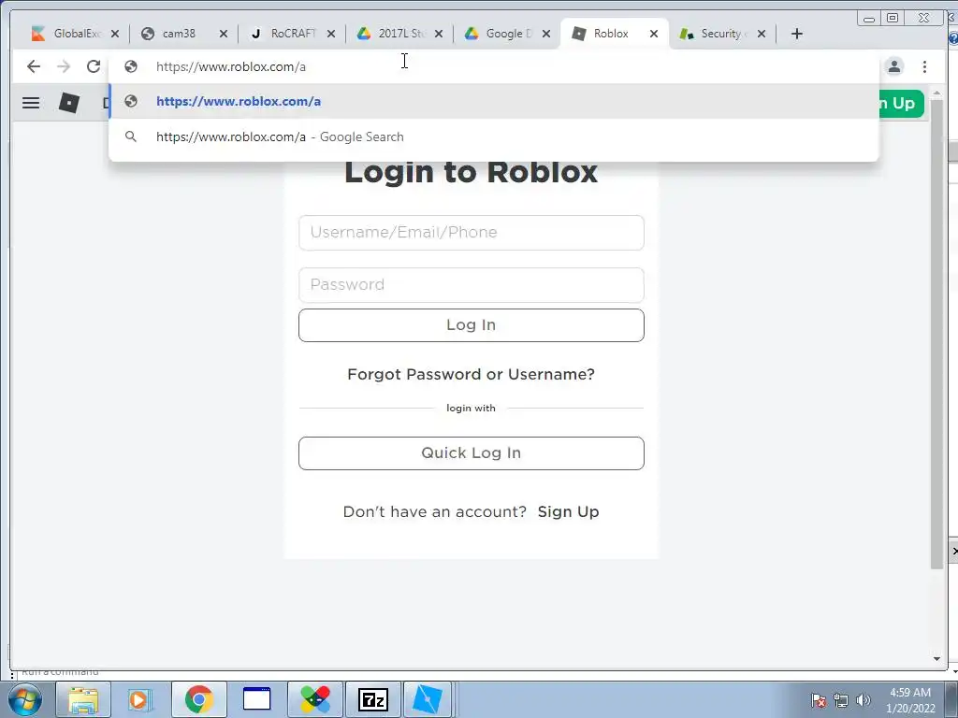Screen dimensions: 958x718
Task: Open a new browser tab
Action: [797, 34]
